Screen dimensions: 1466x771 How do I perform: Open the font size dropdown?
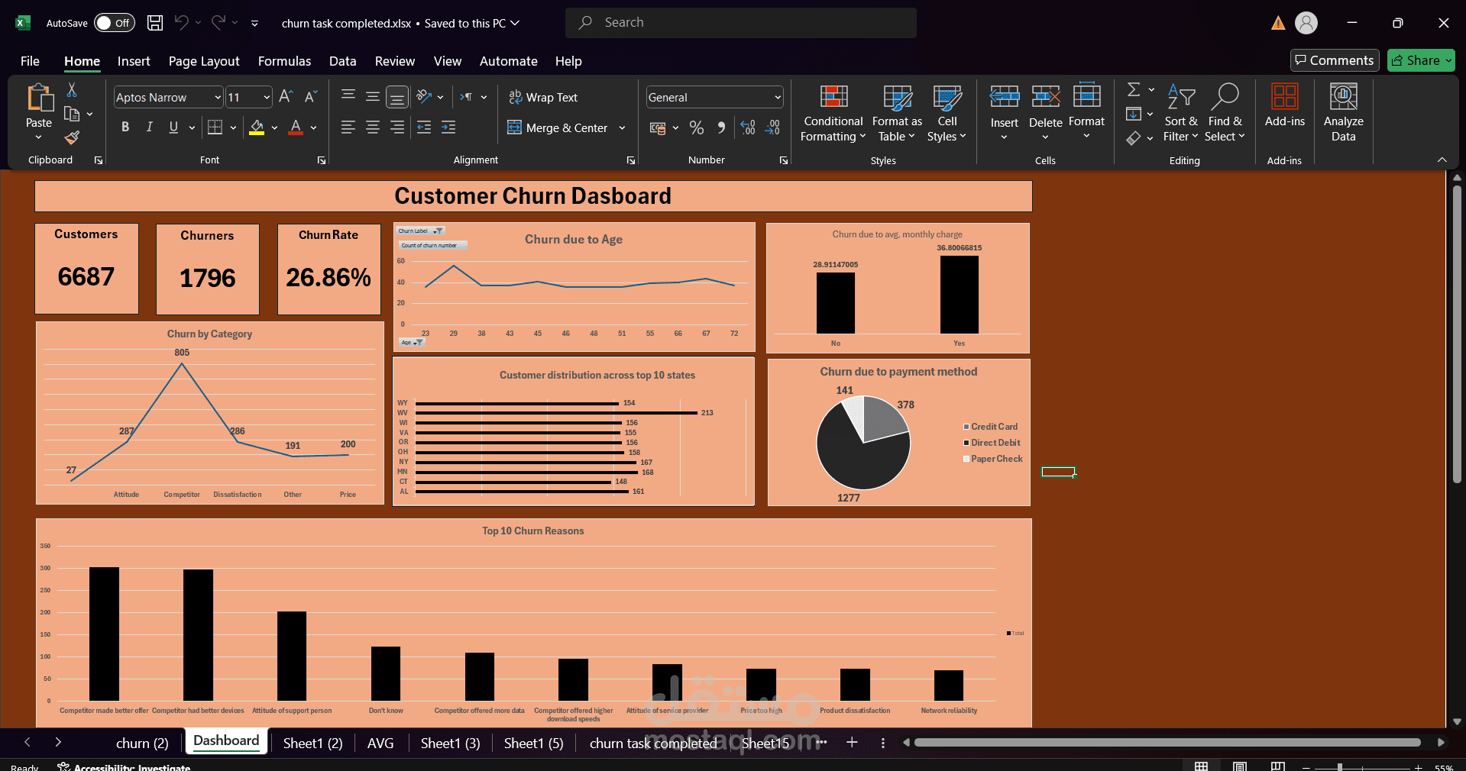tap(266, 97)
